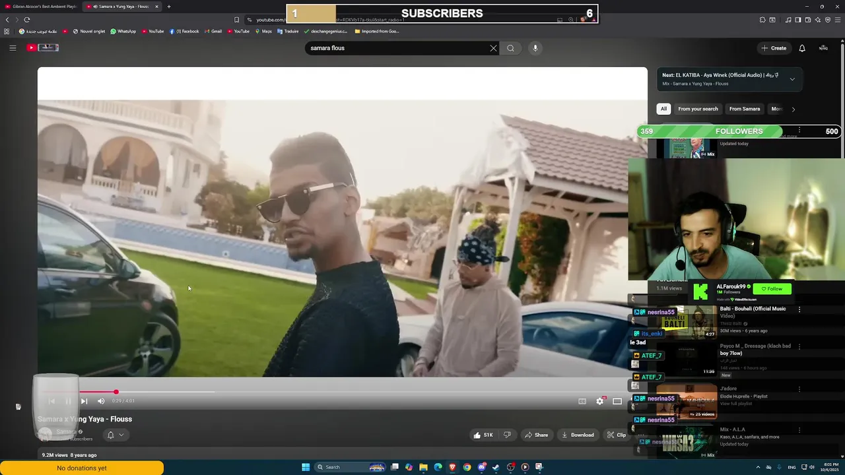The image size is (845, 475).
Task: Open the browser wallet icon
Action: [x=808, y=20]
